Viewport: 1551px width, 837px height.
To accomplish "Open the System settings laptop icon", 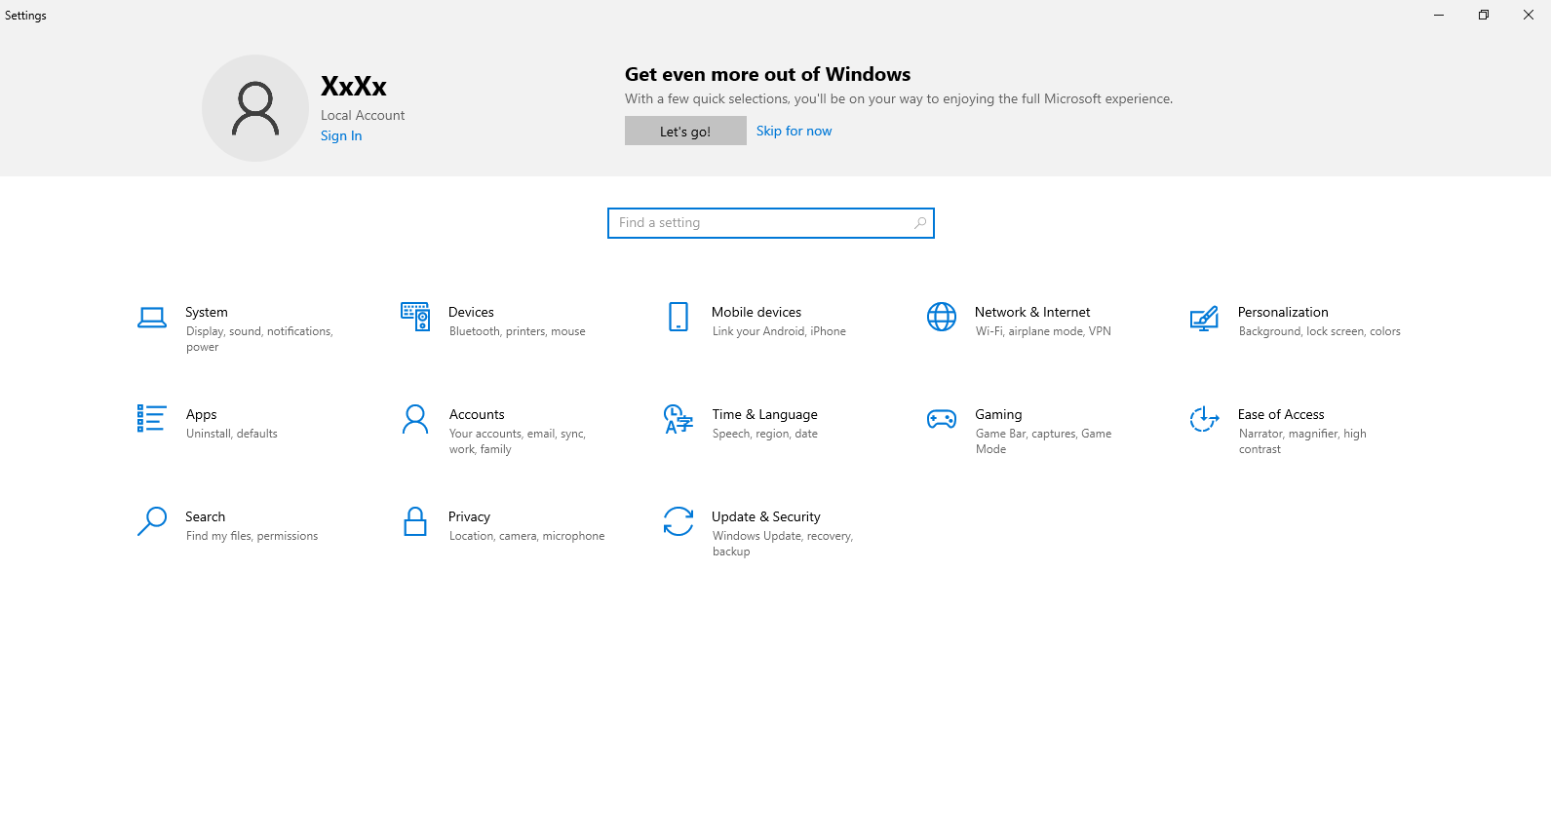I will pyautogui.click(x=152, y=318).
